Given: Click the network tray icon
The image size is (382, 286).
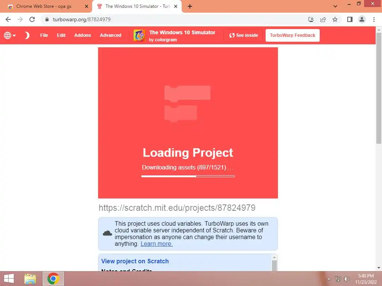Looking at the screenshot, I should [338, 279].
